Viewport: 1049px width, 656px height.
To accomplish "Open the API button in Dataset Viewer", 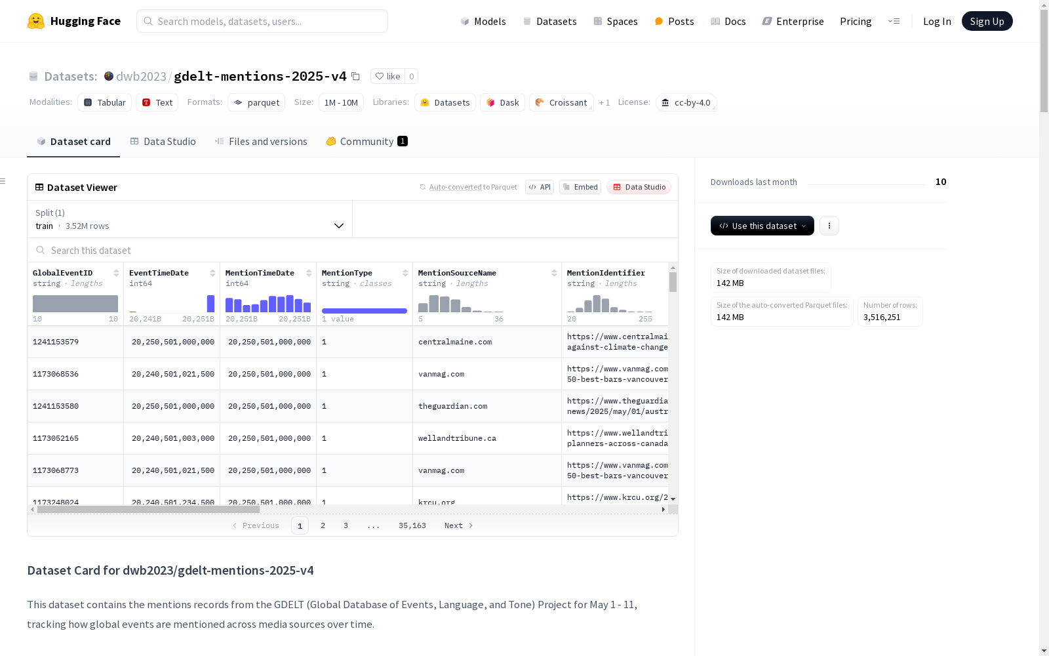I will point(540,187).
